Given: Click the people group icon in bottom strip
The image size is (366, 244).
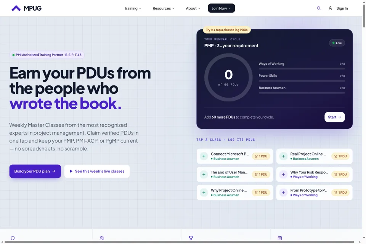Looking at the screenshot, I should coord(102,238).
